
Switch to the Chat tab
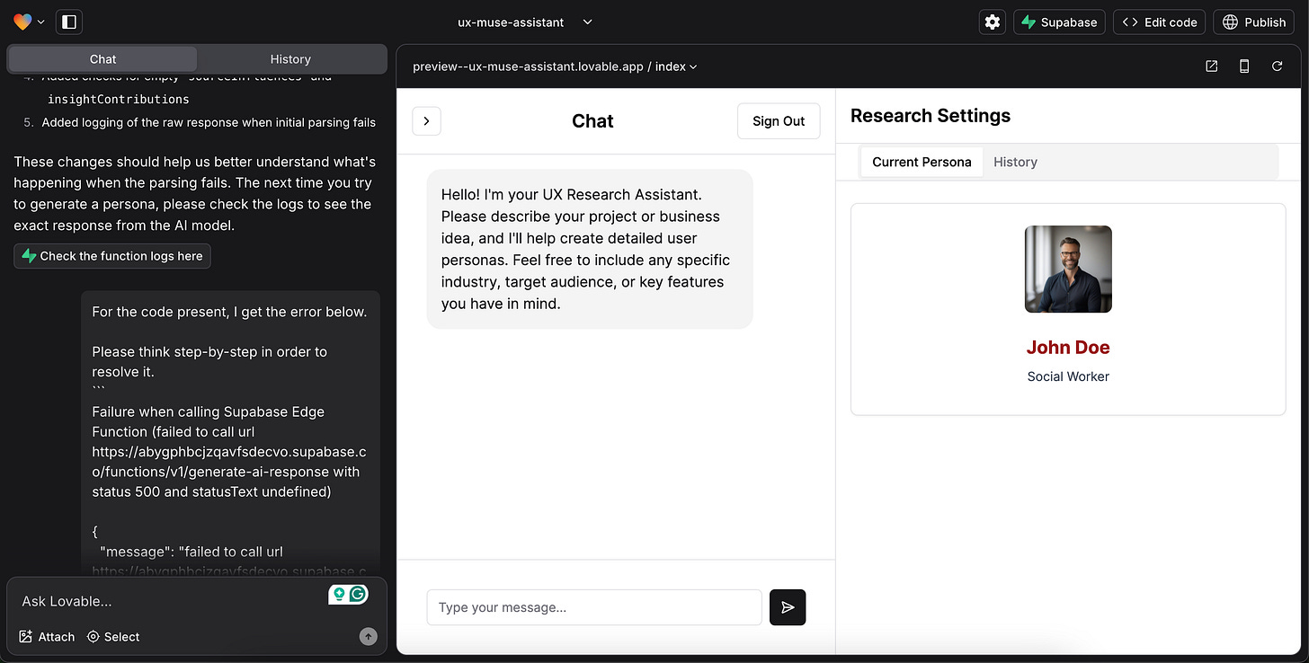[102, 59]
